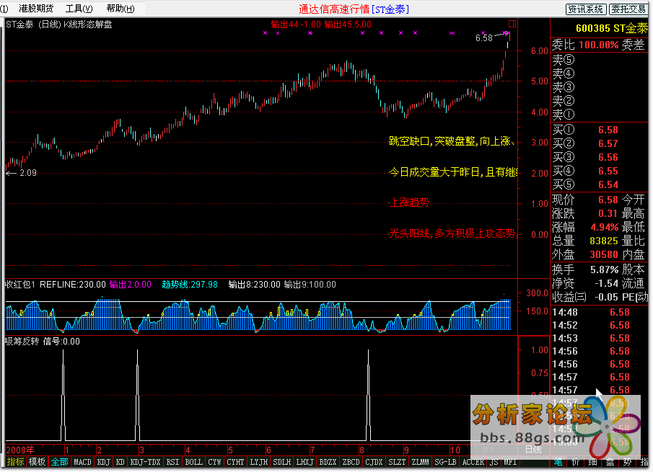Click the 14:52 tick trade row

tap(599, 325)
